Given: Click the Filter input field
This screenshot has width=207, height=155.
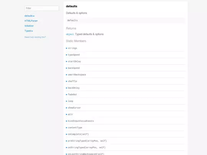Looking at the screenshot, I should click(42, 8).
